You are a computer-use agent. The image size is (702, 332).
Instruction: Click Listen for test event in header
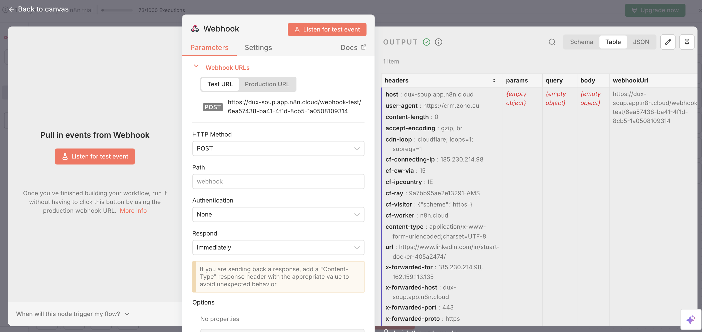[x=327, y=29]
